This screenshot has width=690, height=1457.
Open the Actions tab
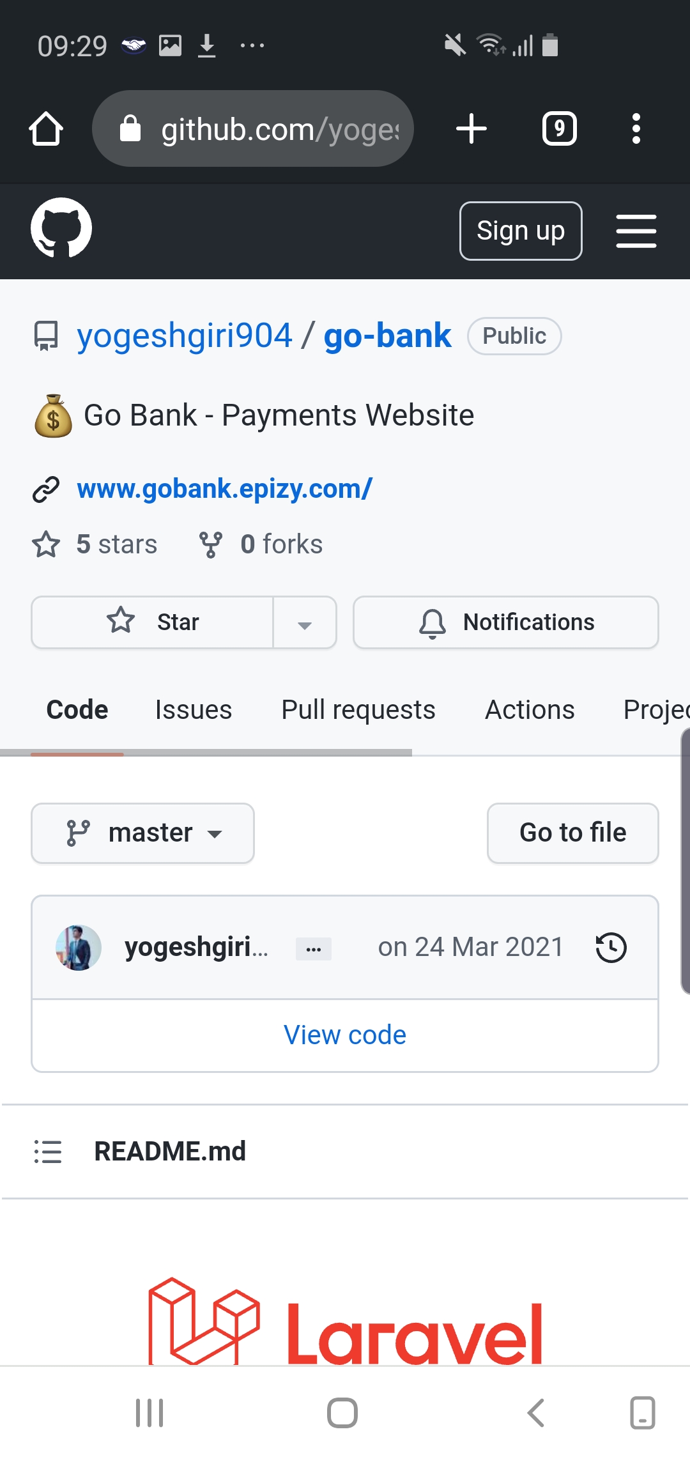(x=530, y=710)
